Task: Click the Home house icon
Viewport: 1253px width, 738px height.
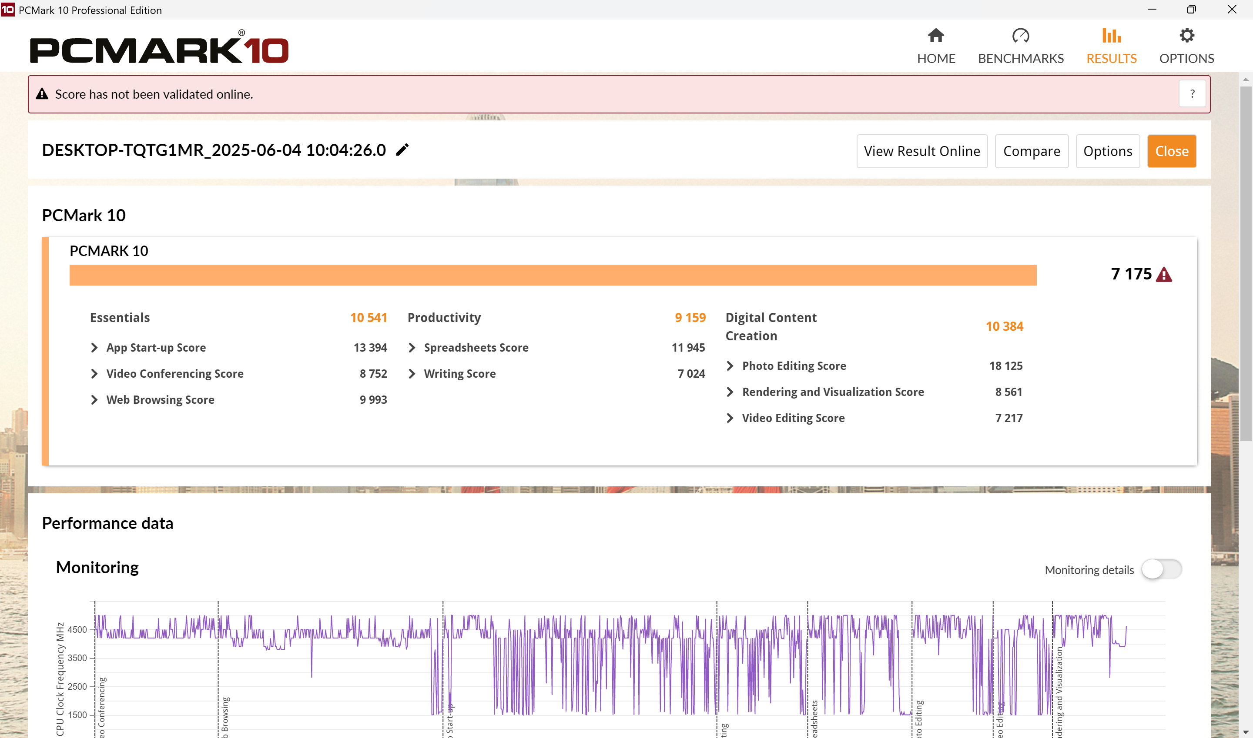Action: tap(935, 35)
